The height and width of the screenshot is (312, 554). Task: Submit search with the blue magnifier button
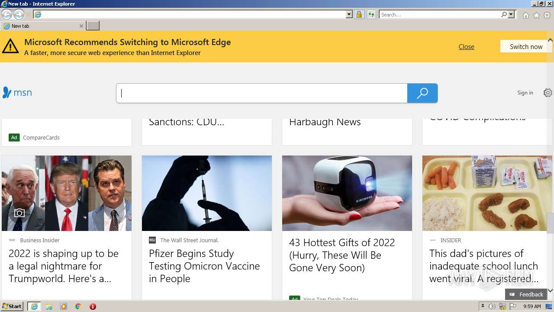pos(422,93)
